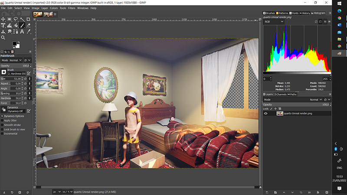Select the Crop tool

[29, 19]
